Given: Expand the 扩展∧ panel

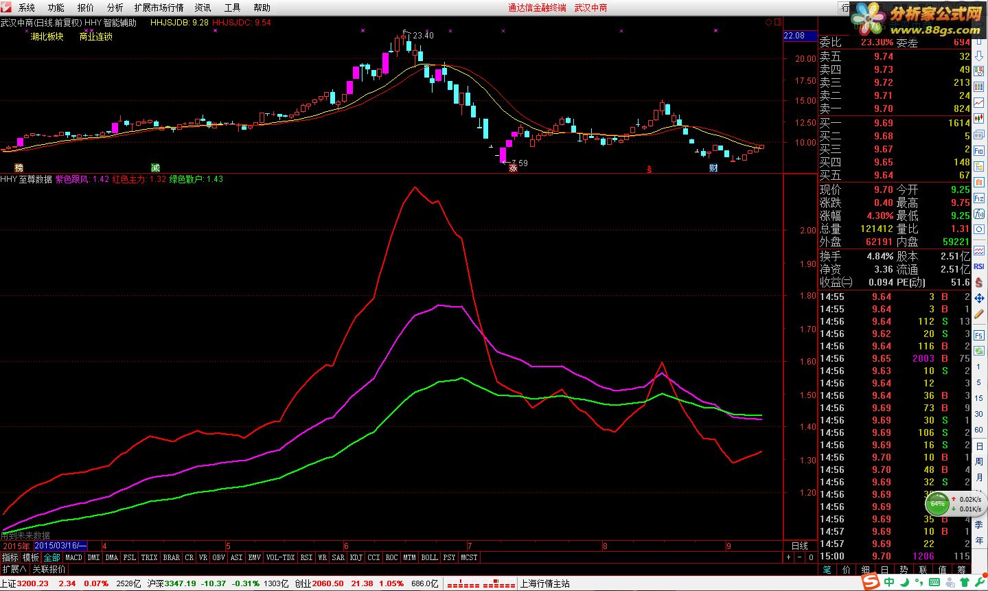Looking at the screenshot, I should click(14, 569).
